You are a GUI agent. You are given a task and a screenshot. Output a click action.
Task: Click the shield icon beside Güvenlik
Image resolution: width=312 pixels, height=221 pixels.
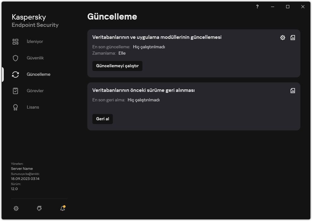click(15, 58)
